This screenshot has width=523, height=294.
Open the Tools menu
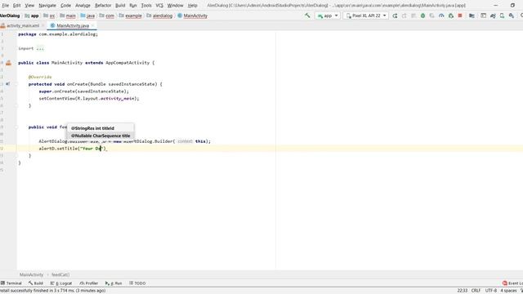coord(146,6)
